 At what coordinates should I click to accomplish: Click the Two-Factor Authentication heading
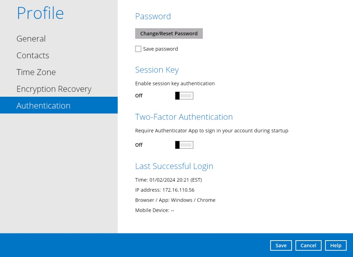[184, 117]
